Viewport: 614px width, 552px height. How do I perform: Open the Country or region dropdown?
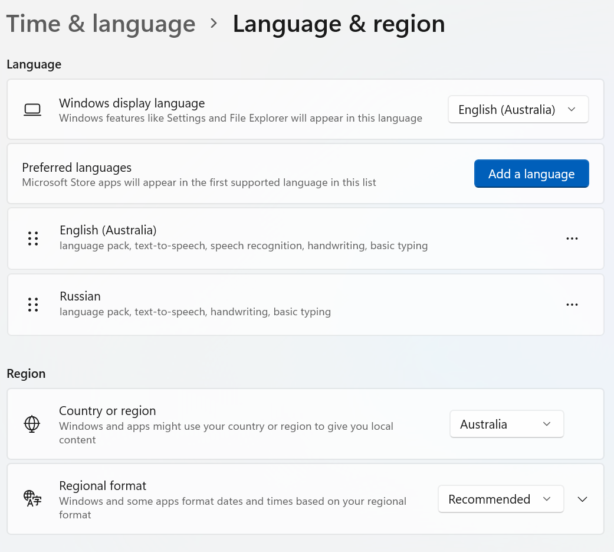click(x=506, y=424)
